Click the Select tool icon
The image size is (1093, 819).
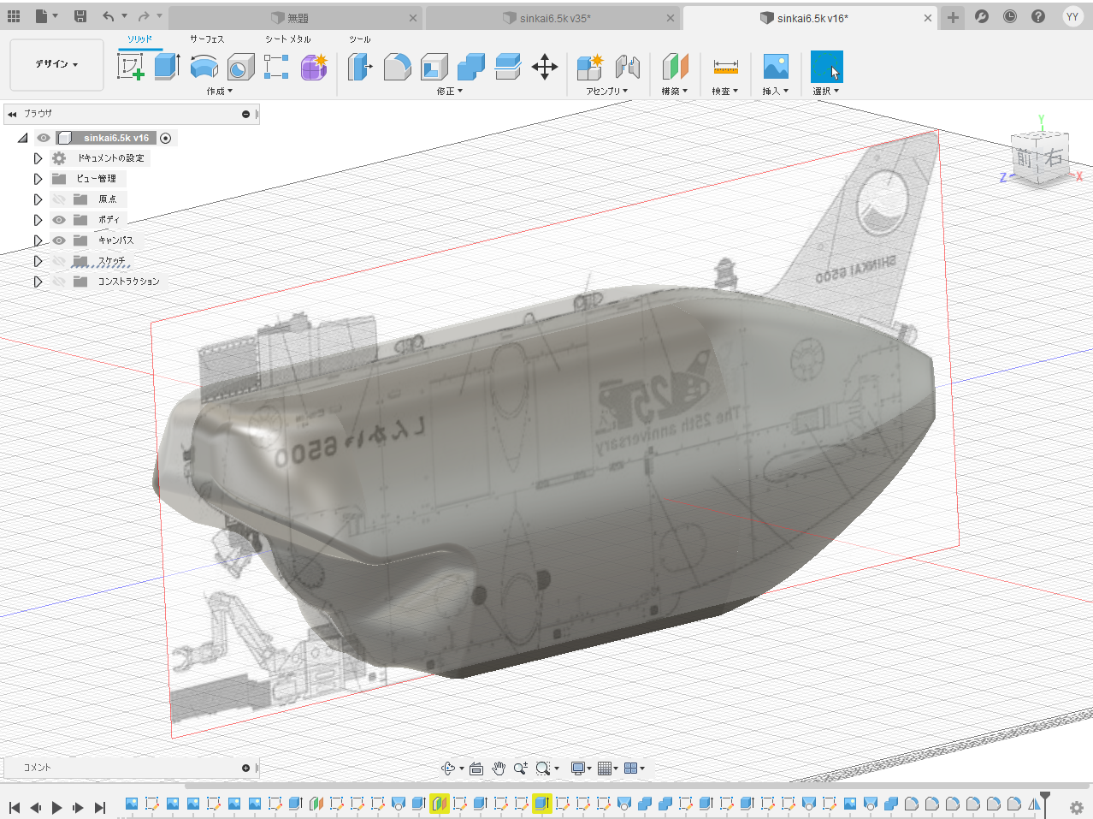827,67
